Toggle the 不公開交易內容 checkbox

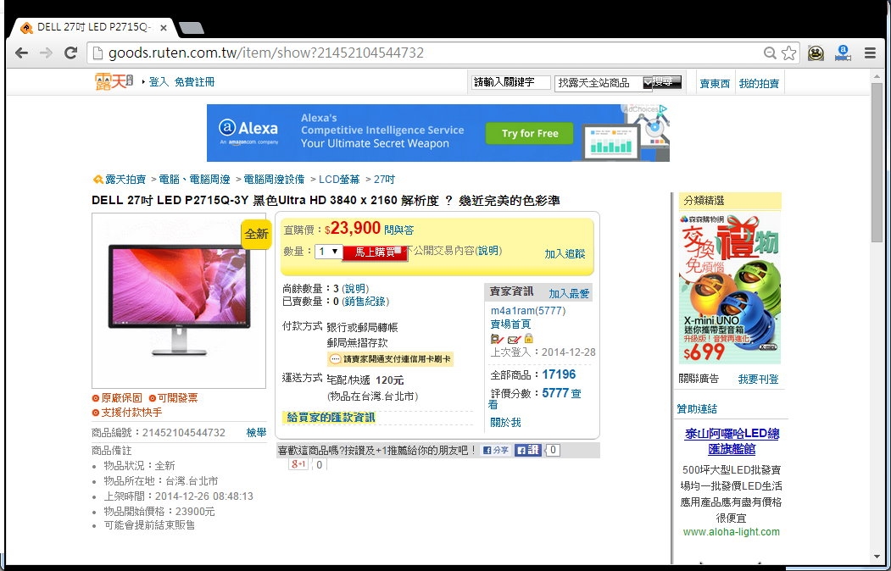click(x=398, y=250)
